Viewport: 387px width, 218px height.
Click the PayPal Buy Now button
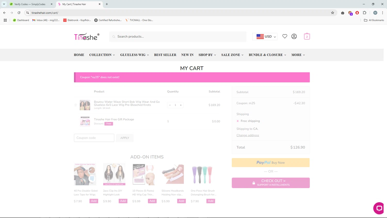pyautogui.click(x=271, y=163)
